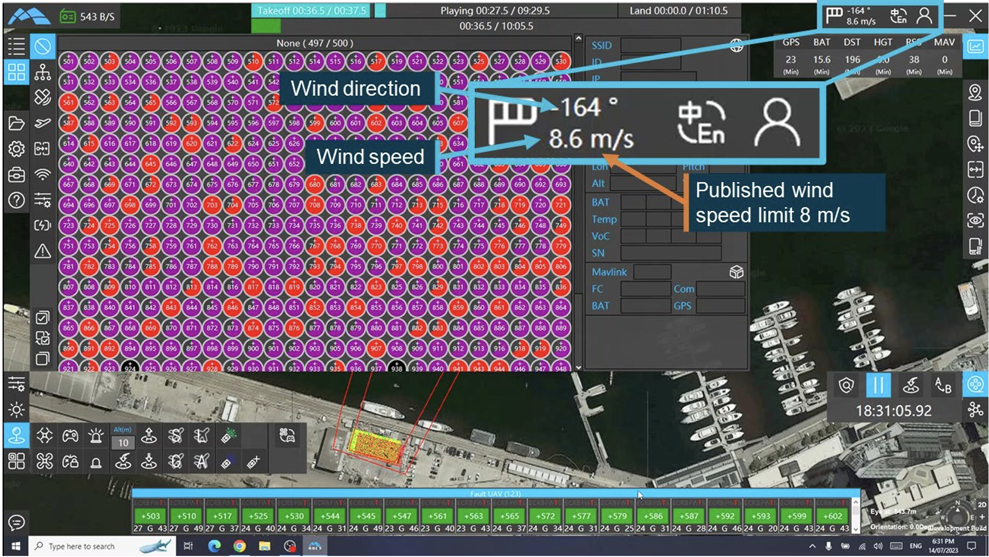Click the drone-gamepad switch icon

pos(287,436)
